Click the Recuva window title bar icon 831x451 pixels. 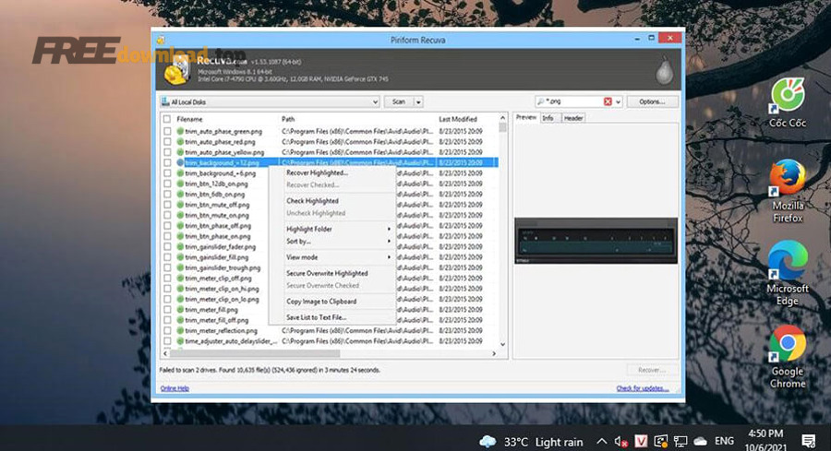(x=161, y=41)
